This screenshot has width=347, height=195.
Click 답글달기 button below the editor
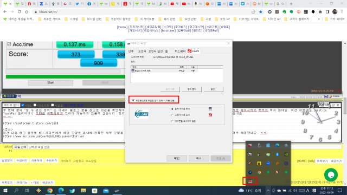7,160
